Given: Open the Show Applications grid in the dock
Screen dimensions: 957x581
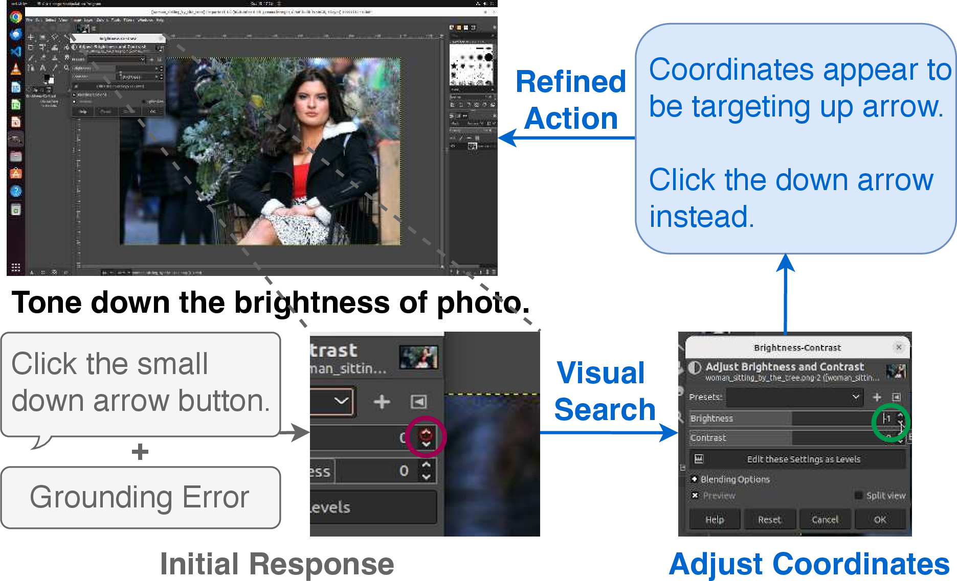Looking at the screenshot, I should click(16, 267).
